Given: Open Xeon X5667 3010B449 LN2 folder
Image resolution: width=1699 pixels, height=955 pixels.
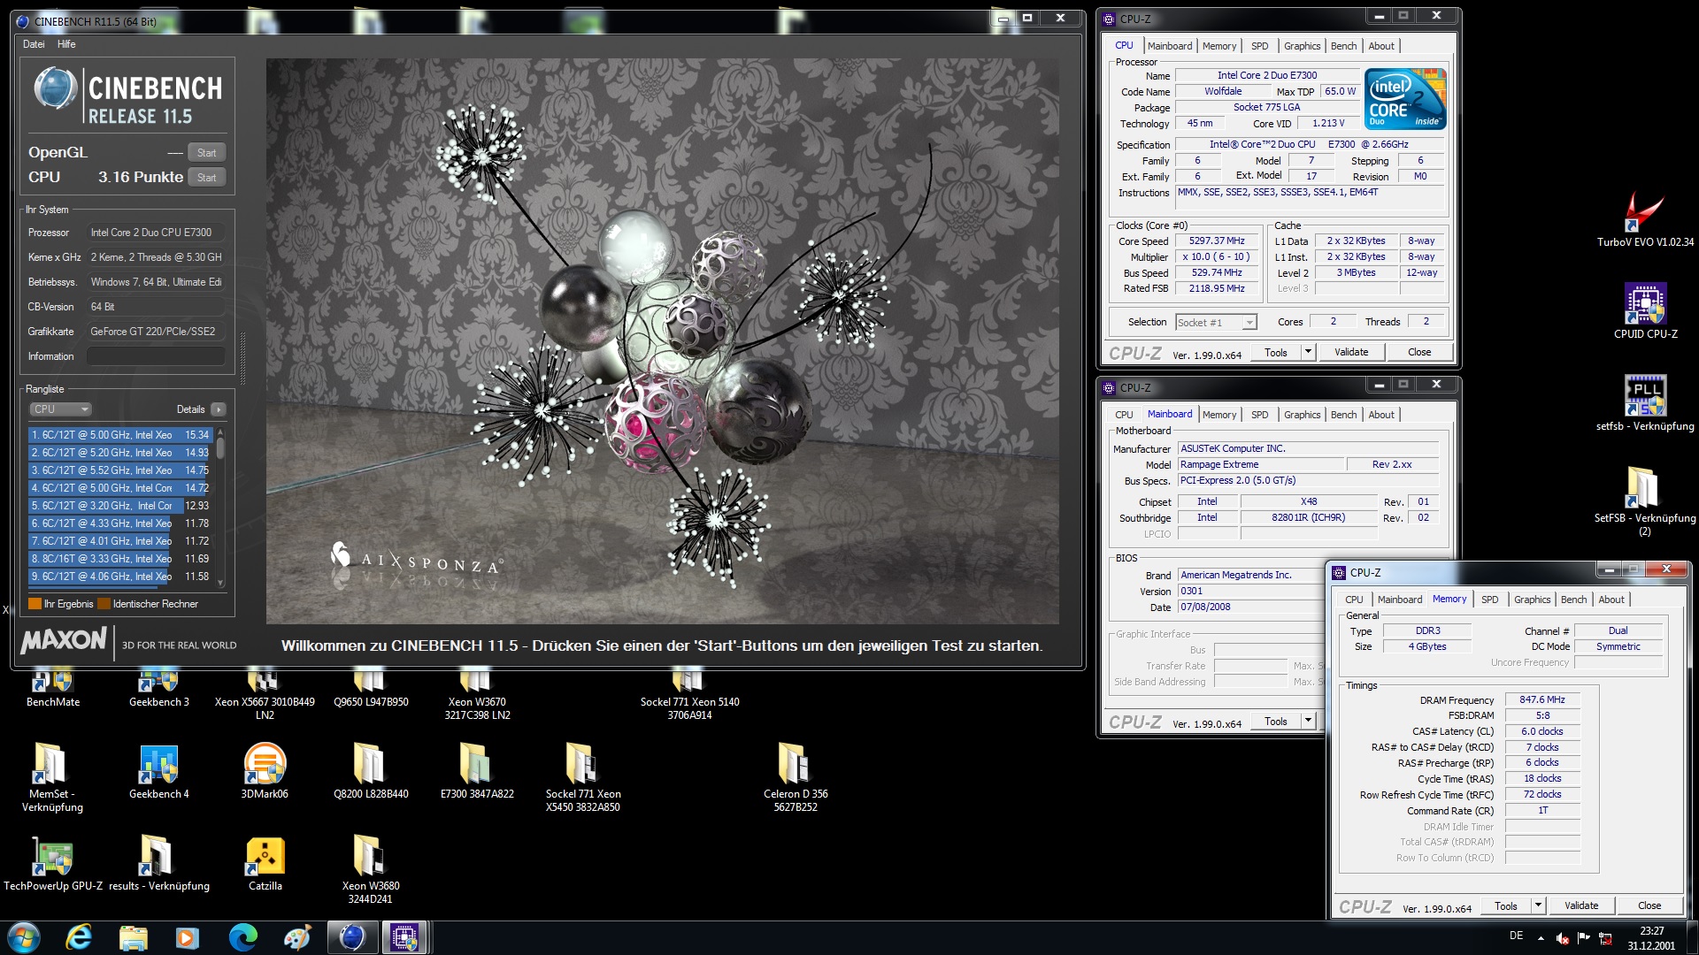Looking at the screenshot, I should 265,695.
